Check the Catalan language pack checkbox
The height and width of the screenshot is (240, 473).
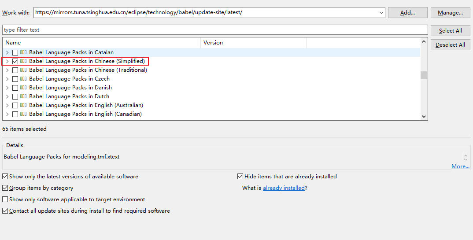(x=15, y=52)
